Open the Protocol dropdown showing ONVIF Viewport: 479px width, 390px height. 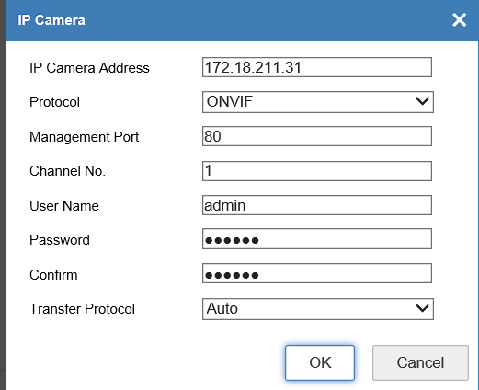click(x=318, y=102)
